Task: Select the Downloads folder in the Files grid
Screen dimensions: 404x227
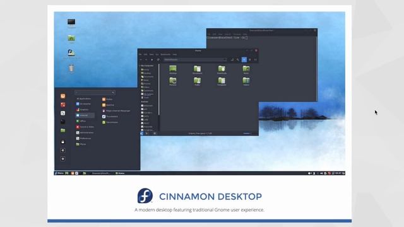Action: click(x=222, y=70)
